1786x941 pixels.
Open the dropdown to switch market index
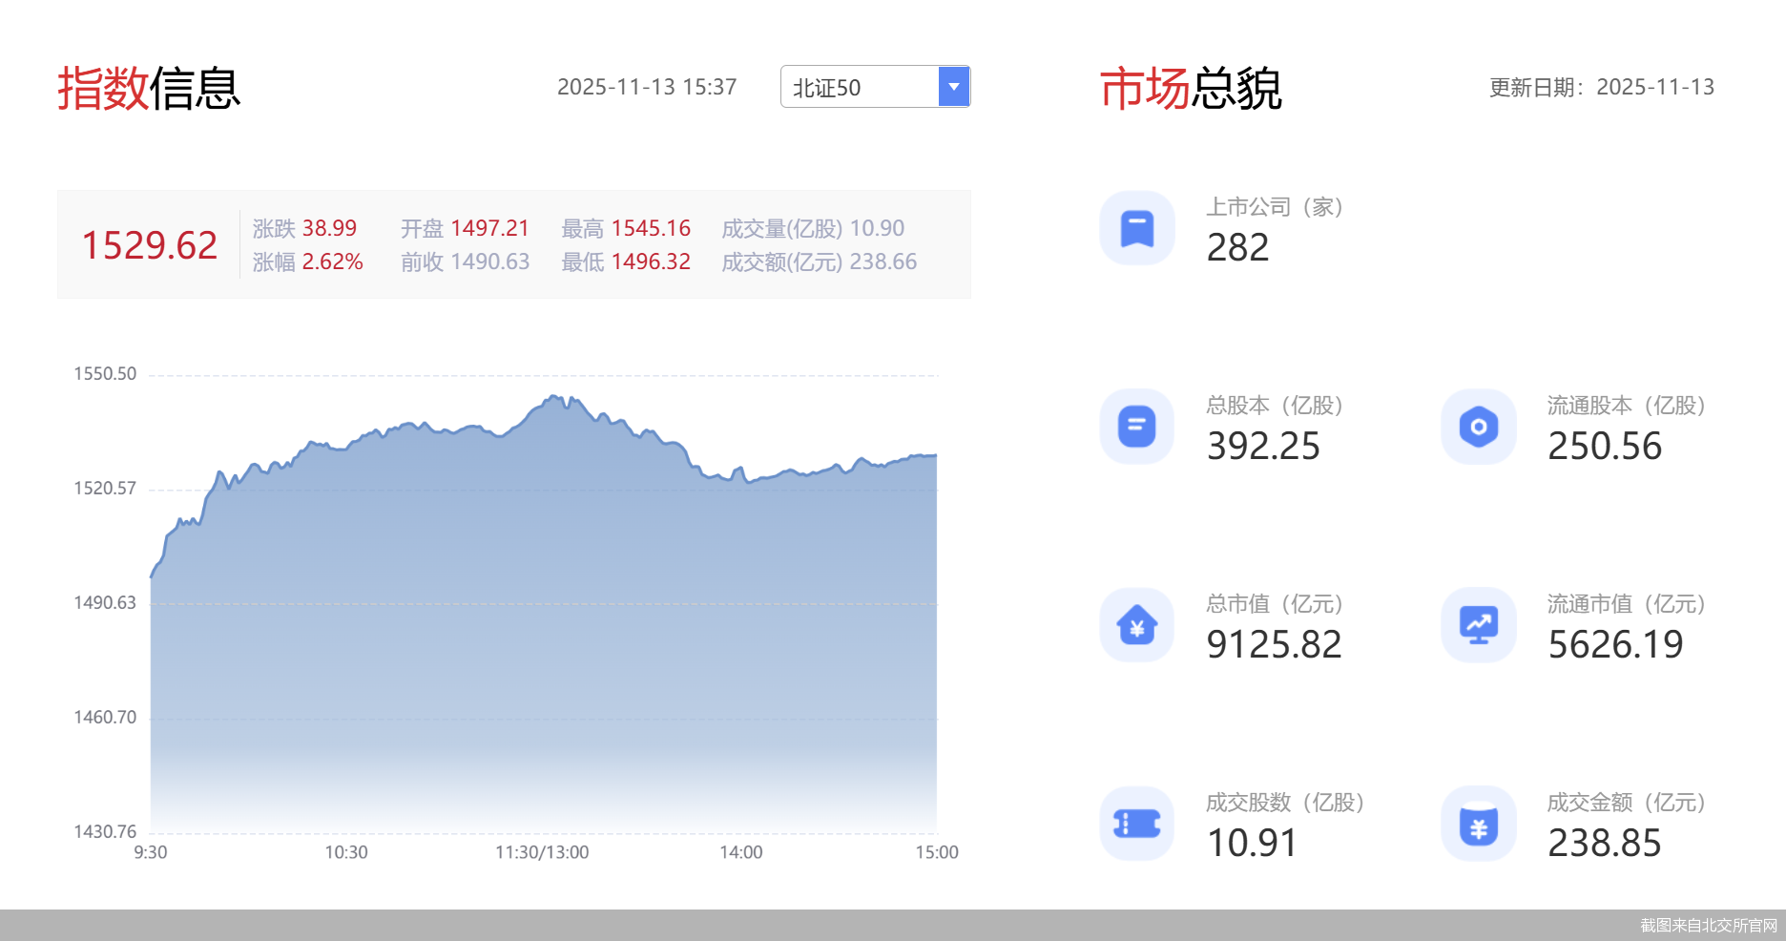[873, 87]
